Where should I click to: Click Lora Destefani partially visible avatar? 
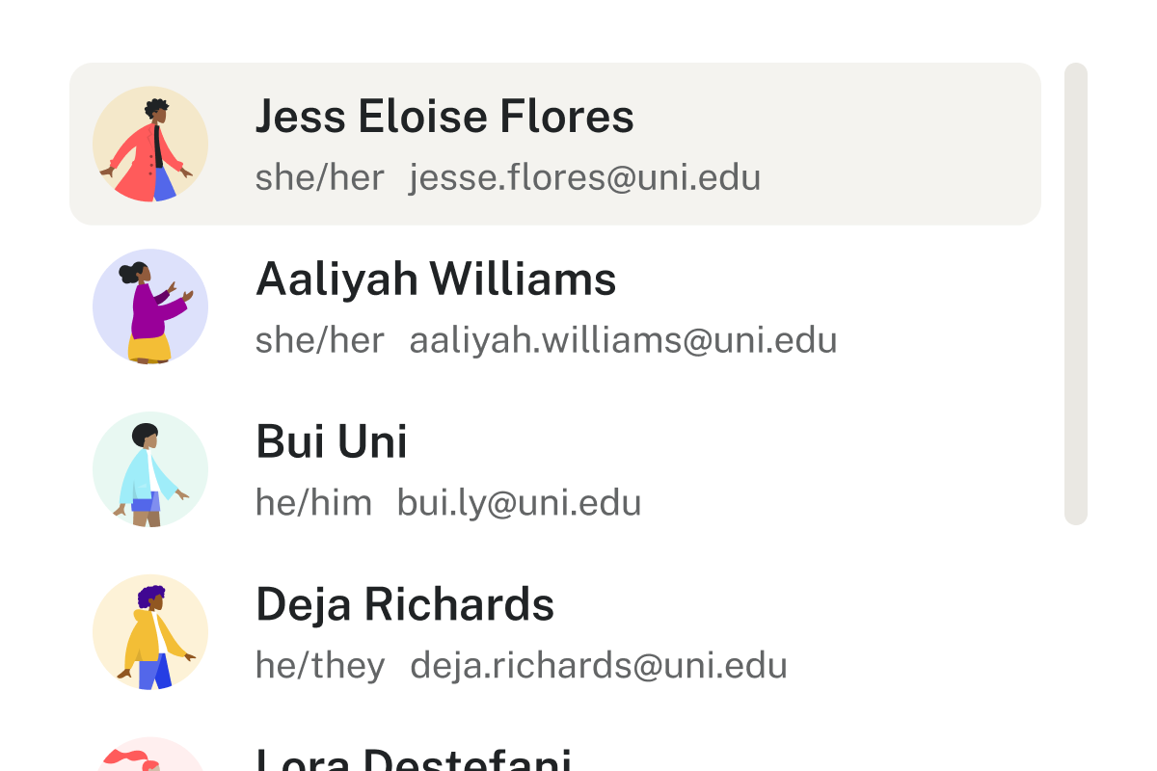click(x=150, y=755)
